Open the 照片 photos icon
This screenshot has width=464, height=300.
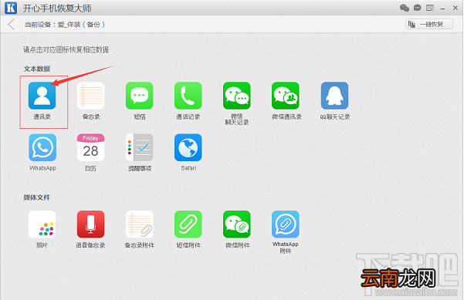point(42,224)
